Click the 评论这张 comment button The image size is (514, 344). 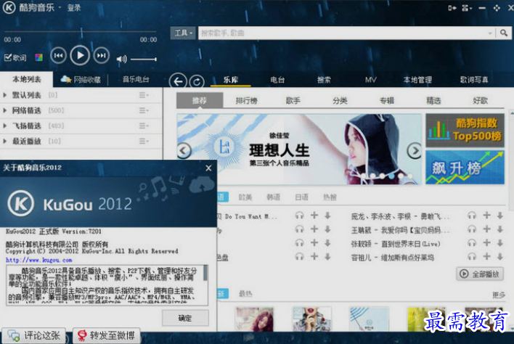(x=34, y=335)
